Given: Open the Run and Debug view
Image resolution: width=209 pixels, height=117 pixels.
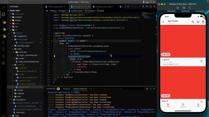Looking at the screenshot, I should click(x=4, y=29).
